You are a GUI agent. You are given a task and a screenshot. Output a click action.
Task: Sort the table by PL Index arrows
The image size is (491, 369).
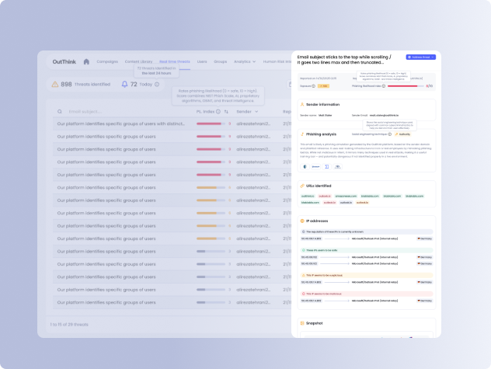point(226,112)
